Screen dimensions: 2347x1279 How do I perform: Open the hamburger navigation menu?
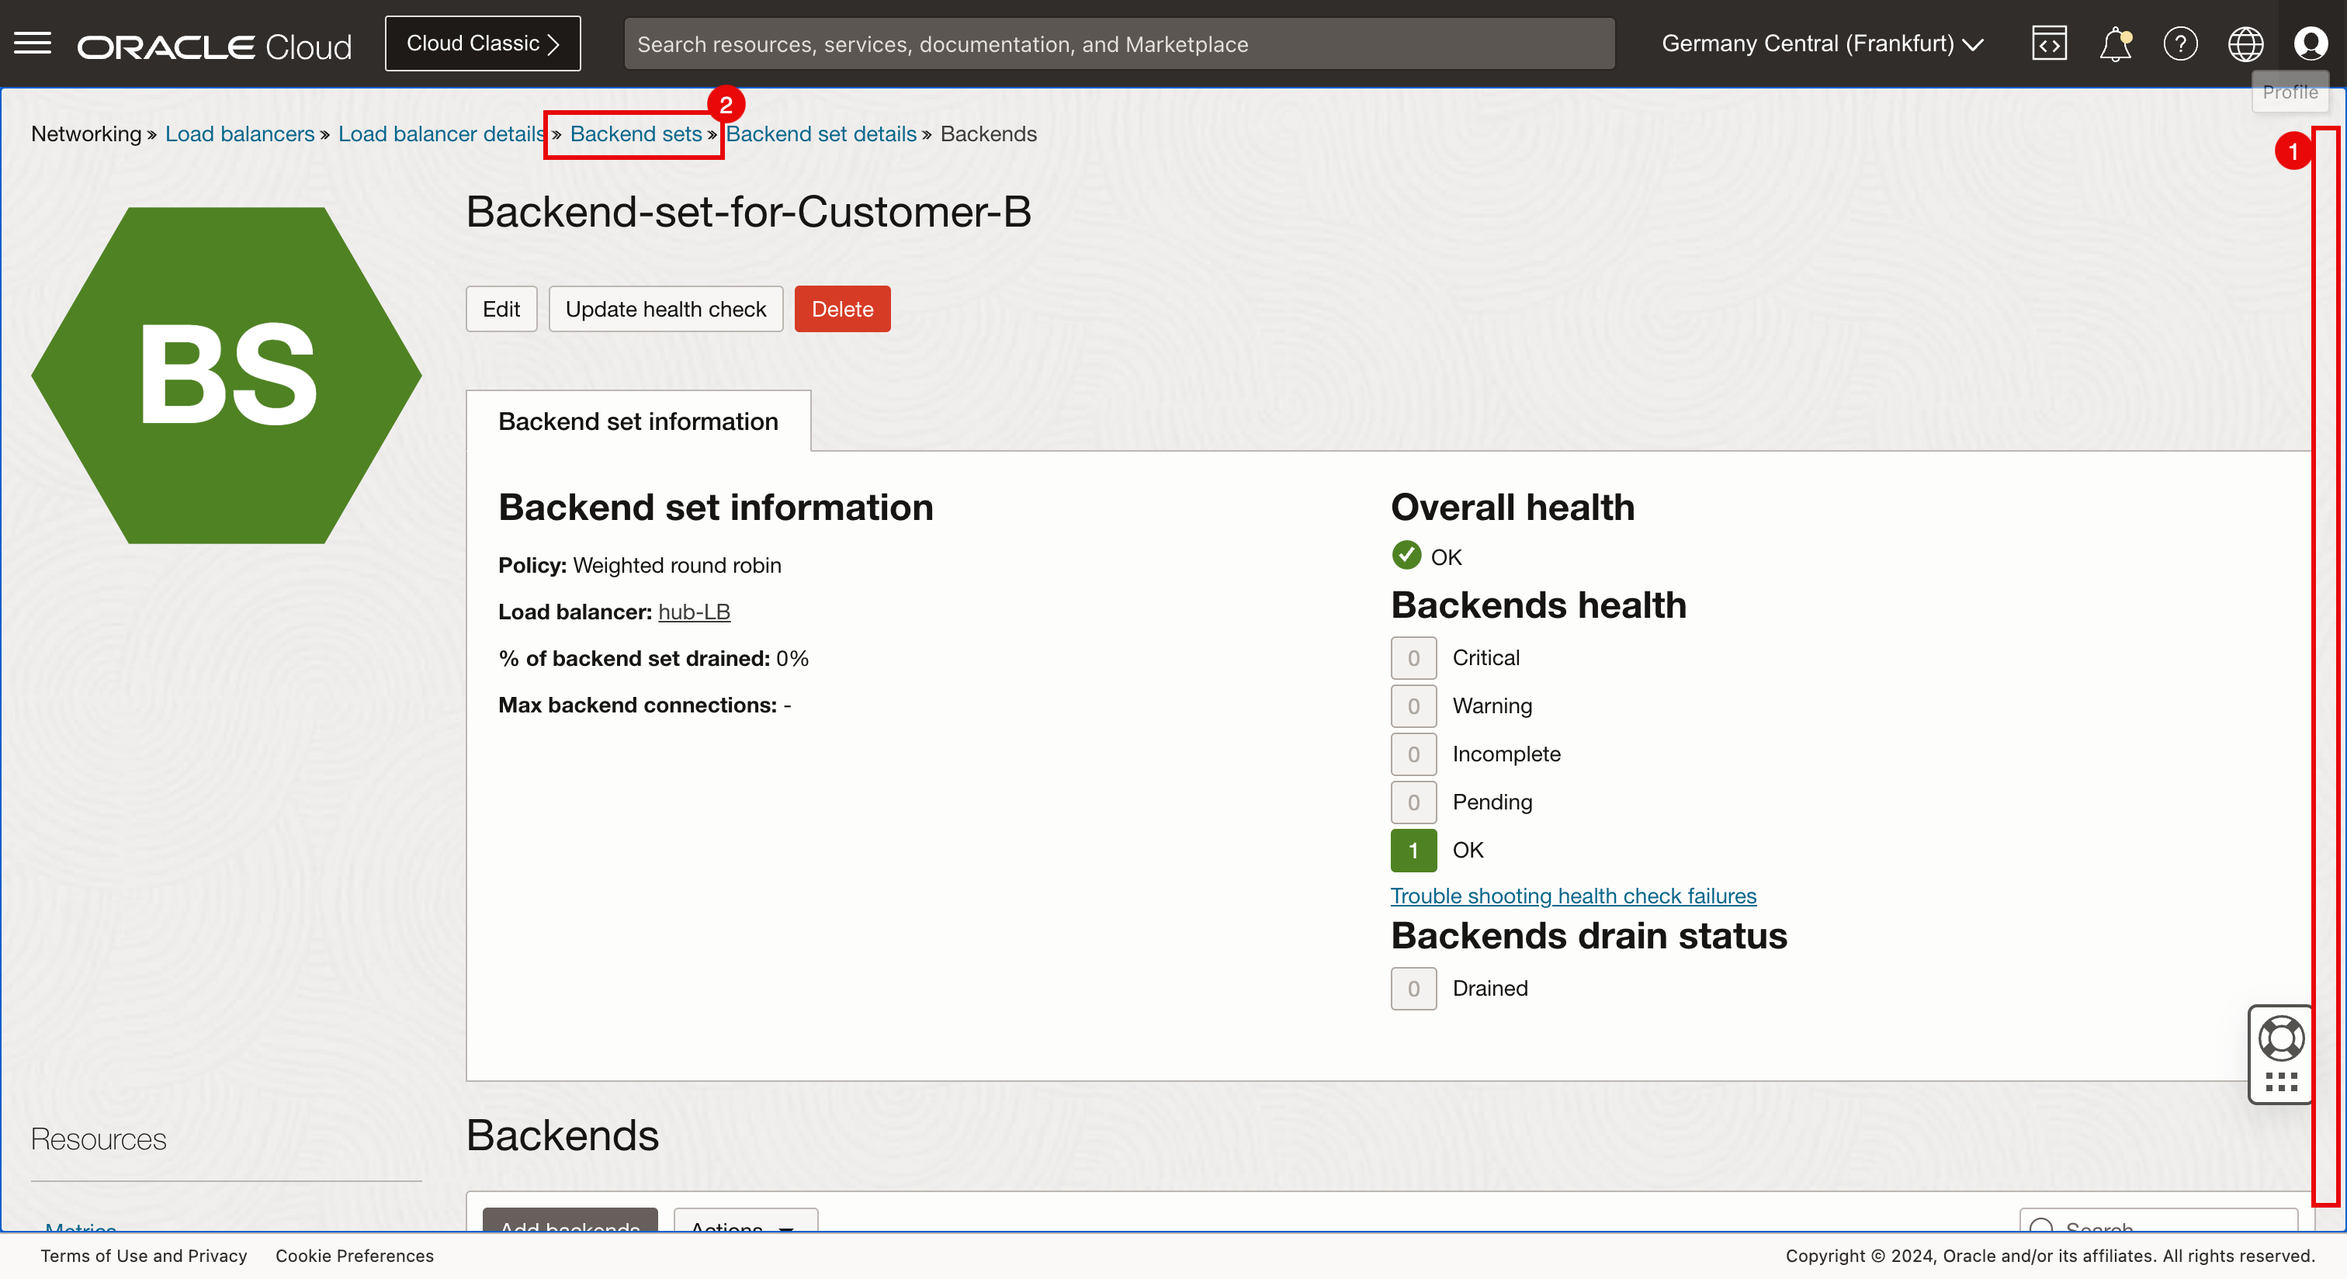click(x=33, y=43)
